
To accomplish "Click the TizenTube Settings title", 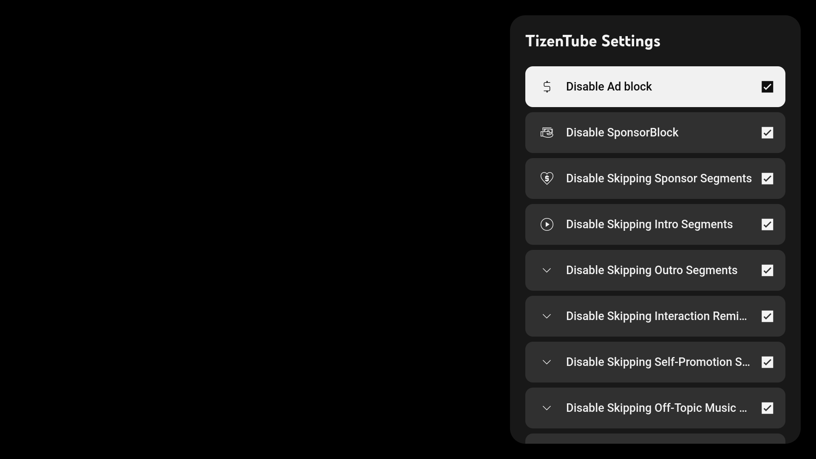I will 593,41.
